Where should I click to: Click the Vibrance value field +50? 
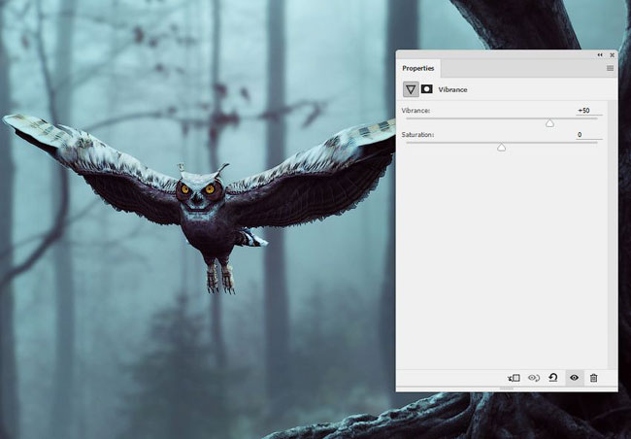tap(588, 111)
